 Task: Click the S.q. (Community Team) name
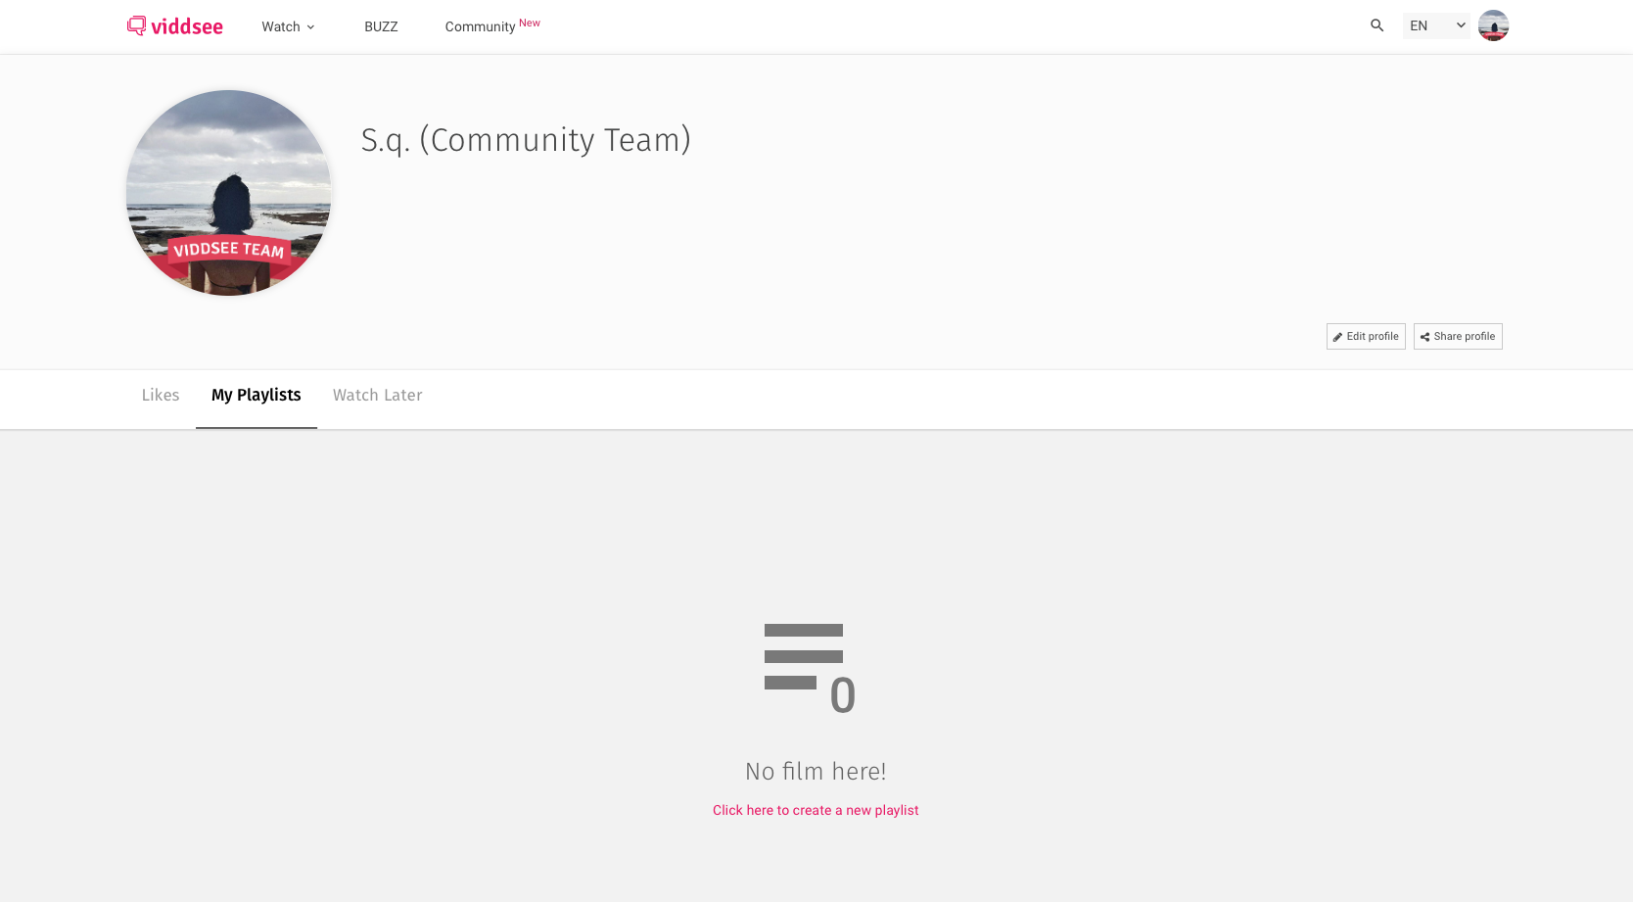tap(526, 140)
